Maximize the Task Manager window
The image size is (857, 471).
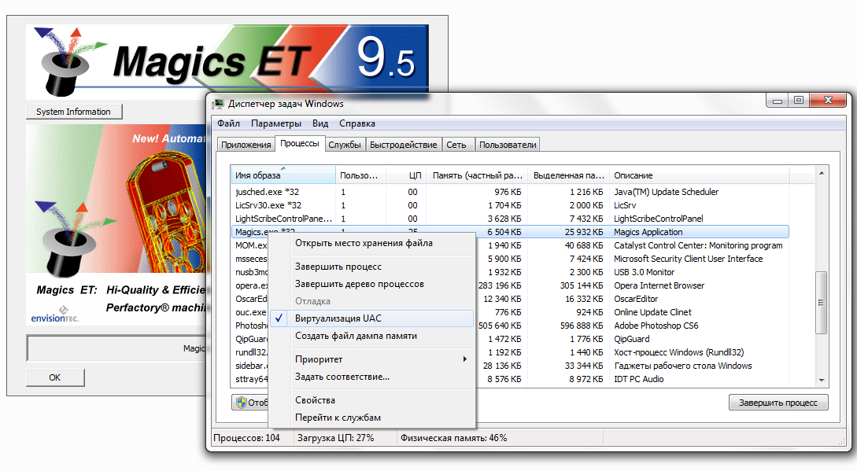click(x=799, y=100)
